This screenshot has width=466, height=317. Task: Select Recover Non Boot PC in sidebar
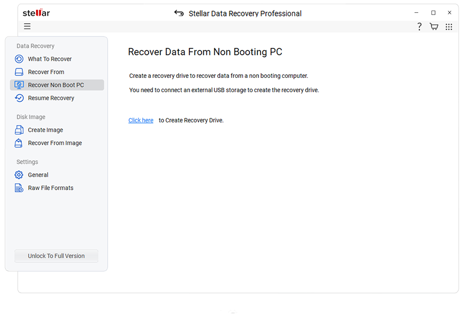click(56, 85)
